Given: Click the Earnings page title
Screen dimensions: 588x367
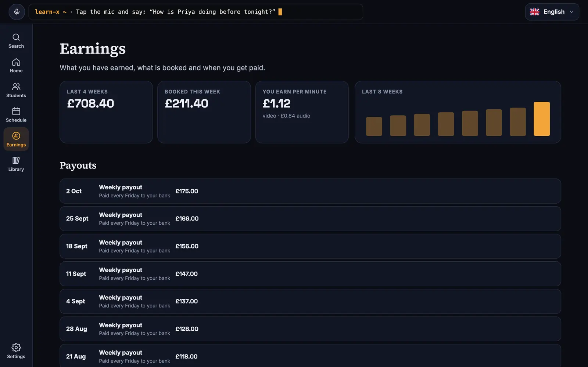Looking at the screenshot, I should (x=93, y=49).
